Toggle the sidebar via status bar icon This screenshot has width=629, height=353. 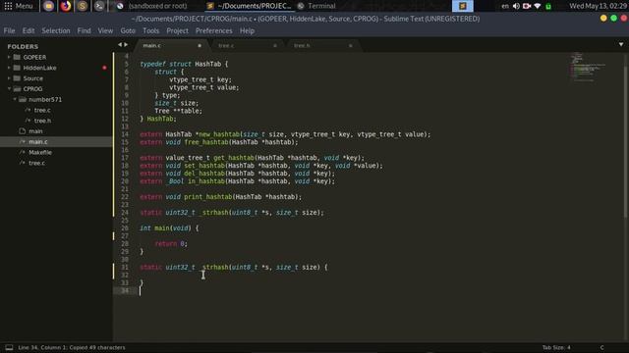pyautogui.click(x=9, y=347)
